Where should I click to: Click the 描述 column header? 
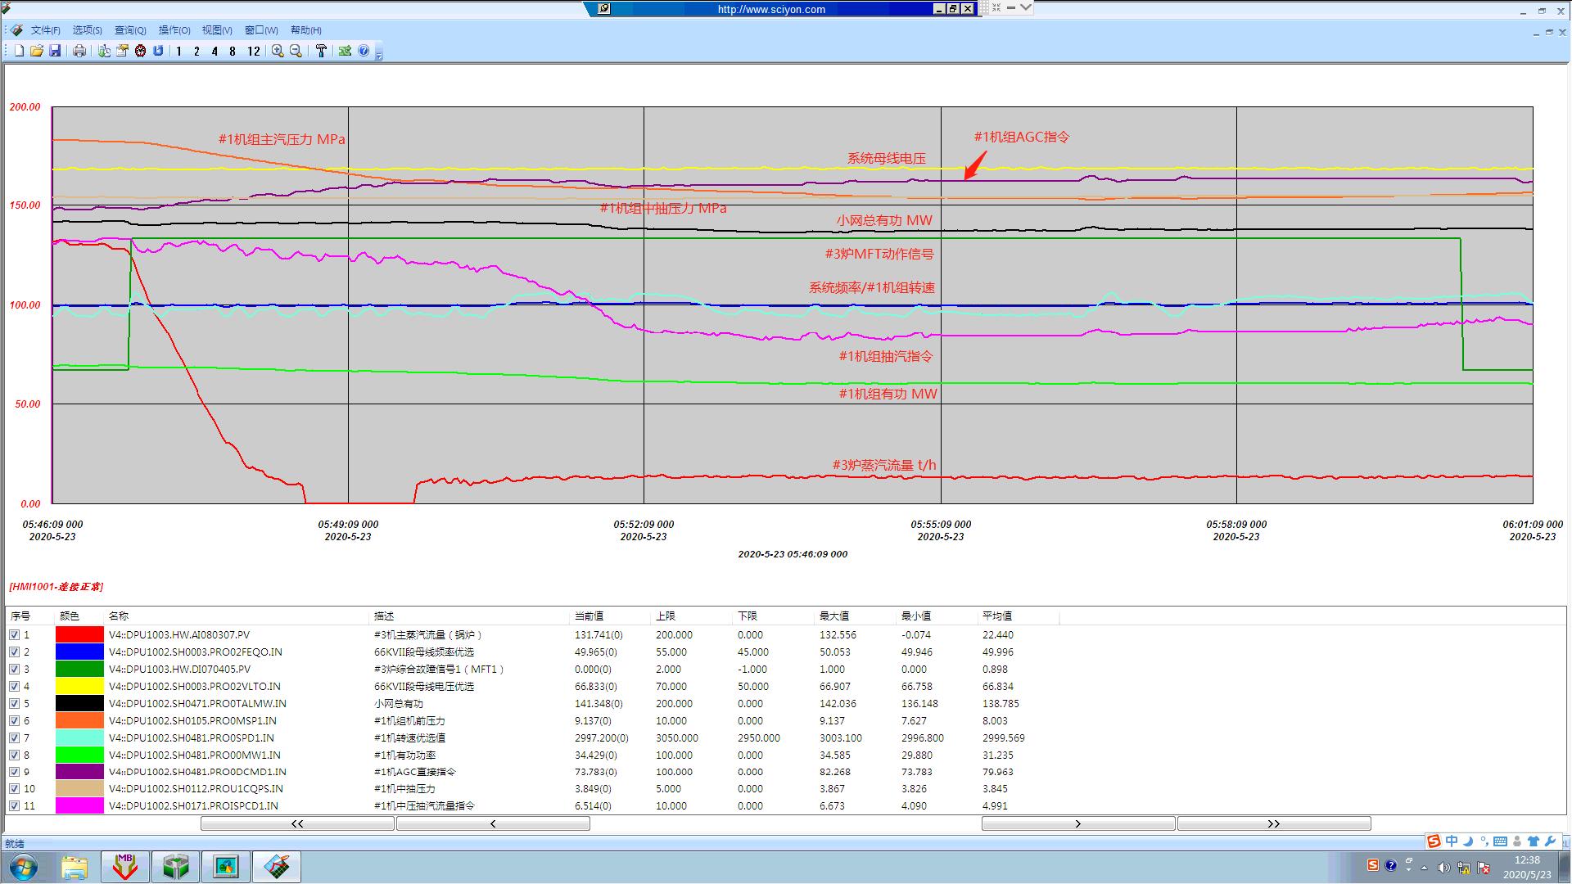469,616
